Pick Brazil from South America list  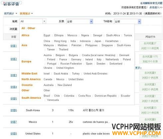coord(47,96)
